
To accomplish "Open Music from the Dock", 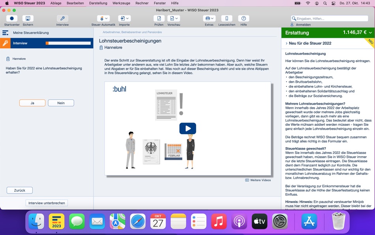I will point(219,221).
